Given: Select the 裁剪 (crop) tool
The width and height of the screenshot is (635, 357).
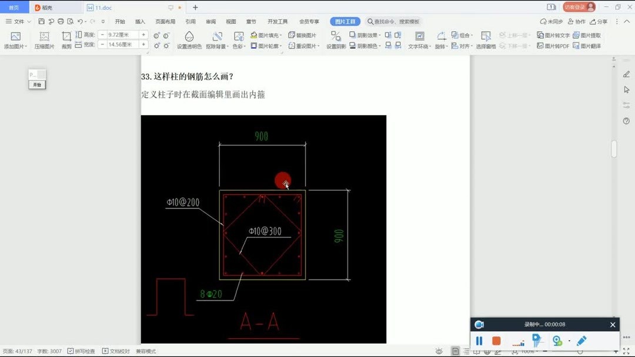Looking at the screenshot, I should tap(66, 39).
